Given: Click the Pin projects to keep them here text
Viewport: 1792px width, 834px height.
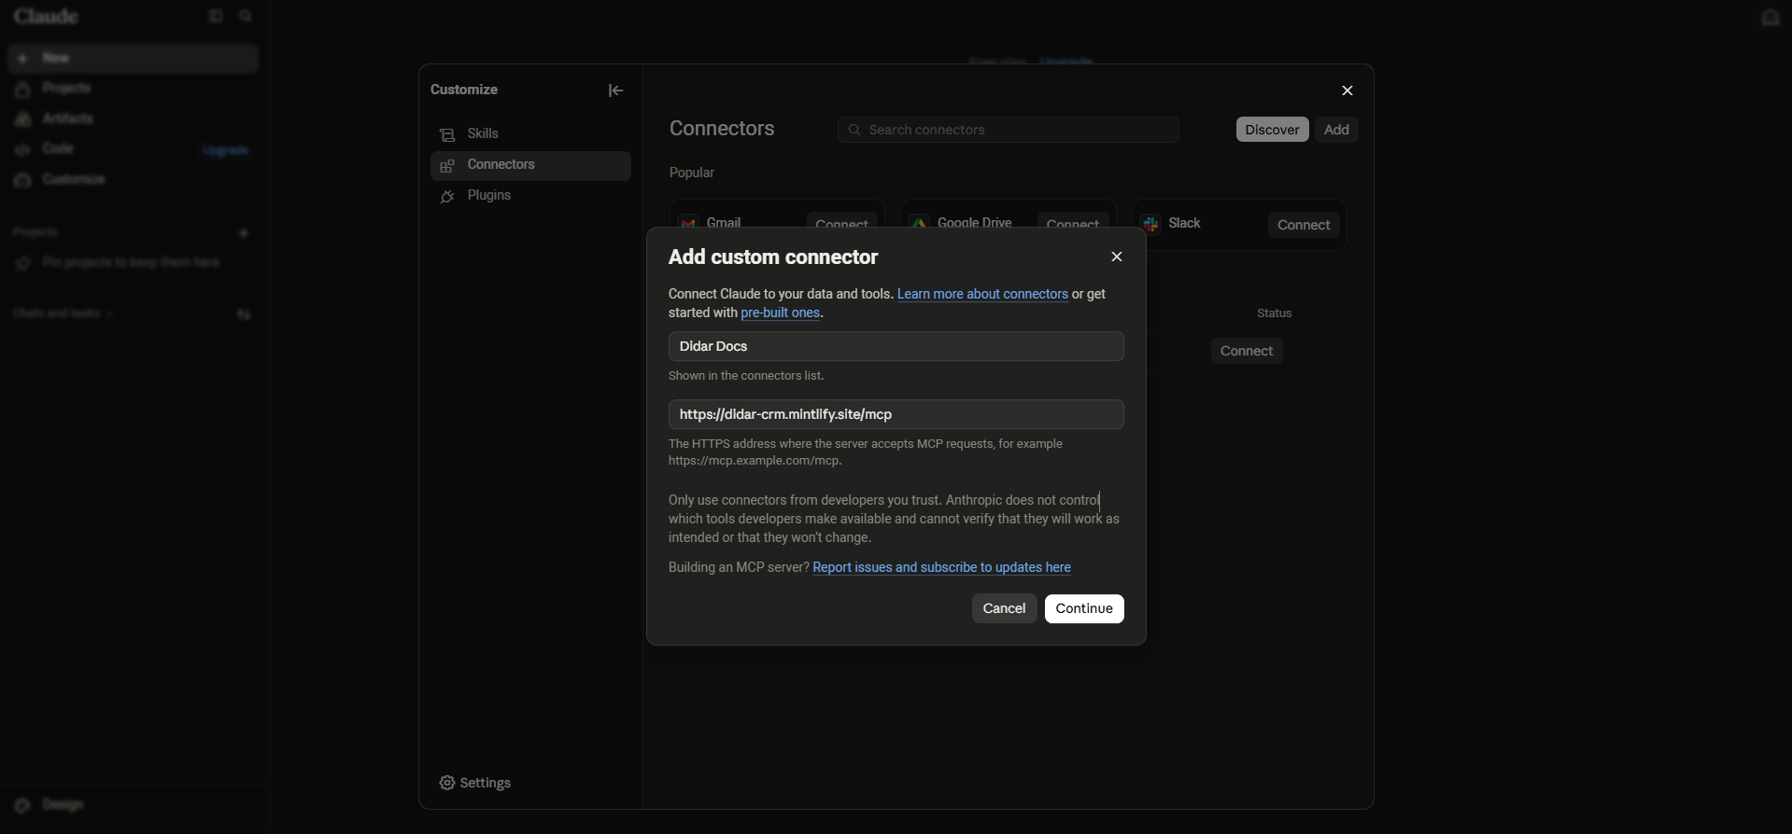Looking at the screenshot, I should tap(131, 263).
